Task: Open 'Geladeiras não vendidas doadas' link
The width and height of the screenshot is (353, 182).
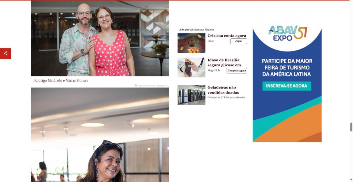Action: [x=223, y=90]
